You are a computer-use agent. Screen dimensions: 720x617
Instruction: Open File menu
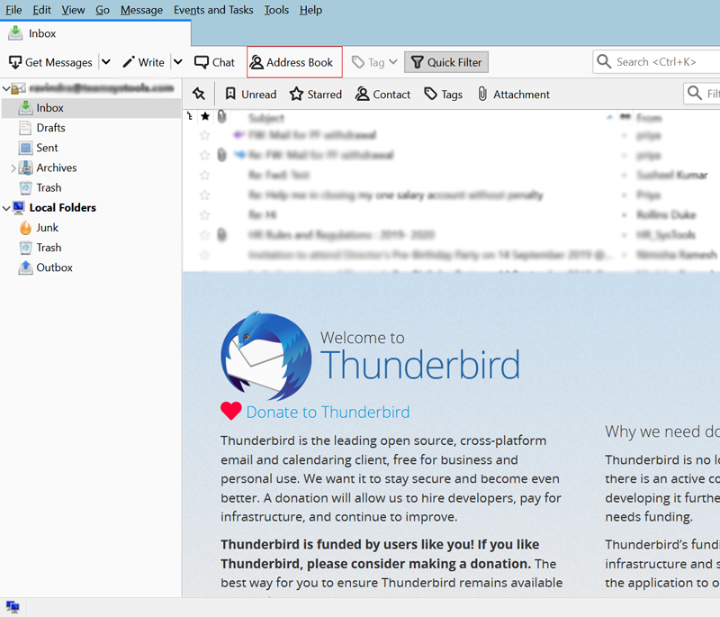coord(13,10)
